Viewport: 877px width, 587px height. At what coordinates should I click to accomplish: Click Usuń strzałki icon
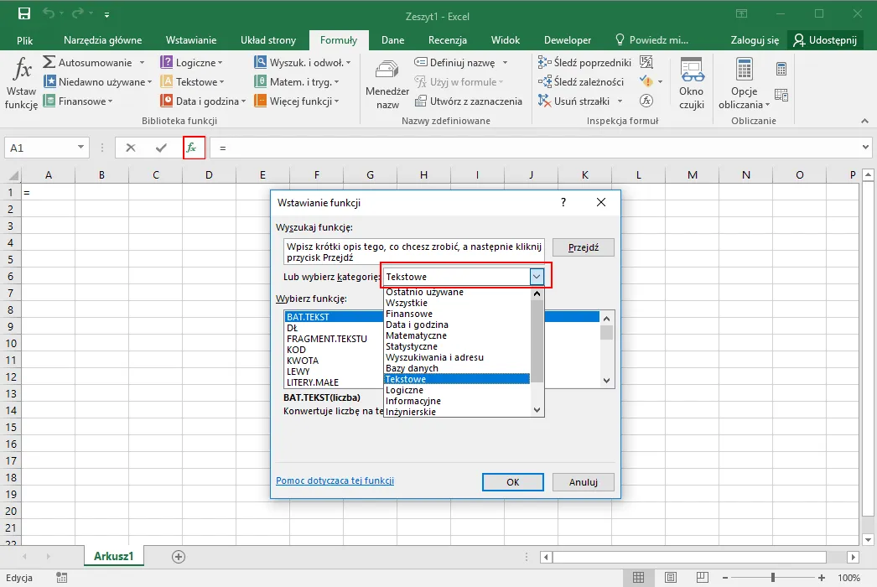pos(544,101)
